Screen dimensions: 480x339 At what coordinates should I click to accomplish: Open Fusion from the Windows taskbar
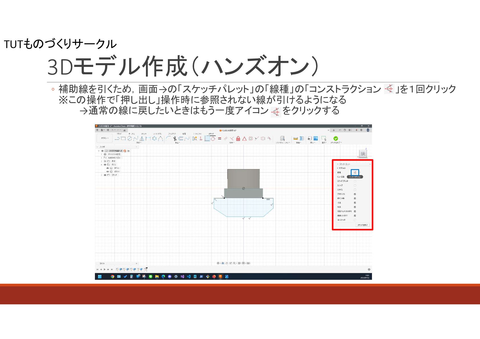(x=220, y=276)
